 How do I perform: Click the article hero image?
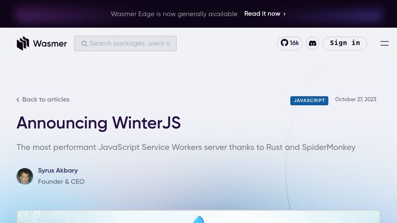coord(198,217)
